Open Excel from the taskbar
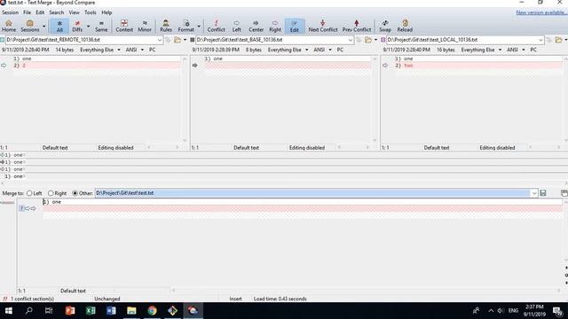The image size is (568, 319). pos(91,311)
